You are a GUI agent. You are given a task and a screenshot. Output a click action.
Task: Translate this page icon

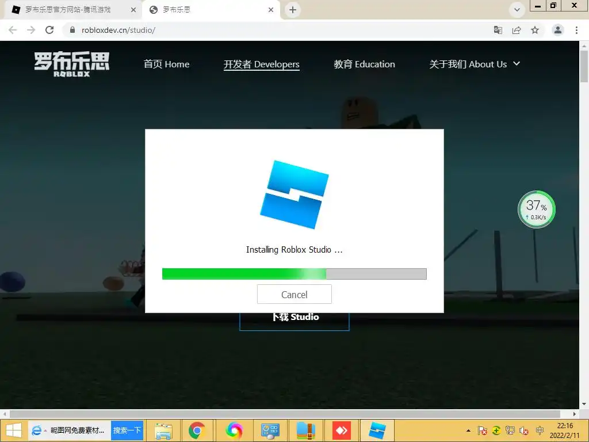coord(498,30)
